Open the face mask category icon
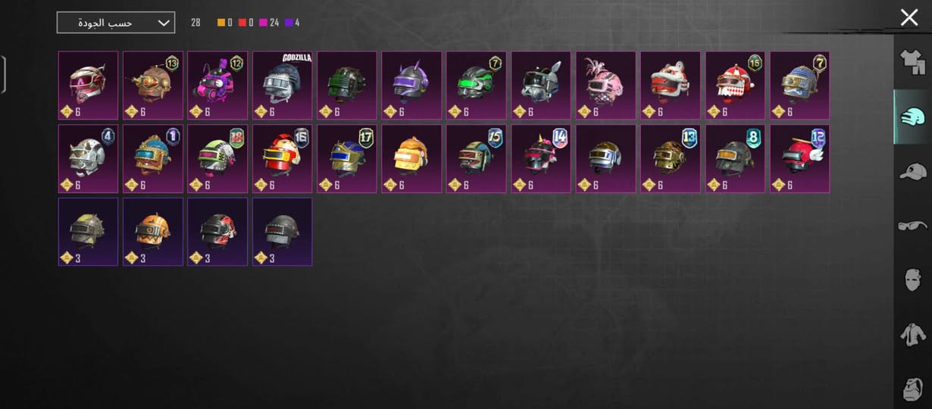932x409 pixels. pos(913,279)
